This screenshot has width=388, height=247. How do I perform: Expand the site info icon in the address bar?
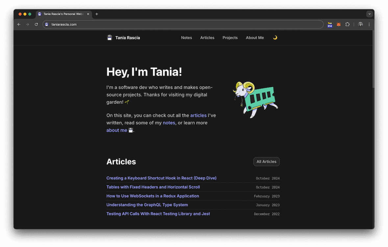46,24
